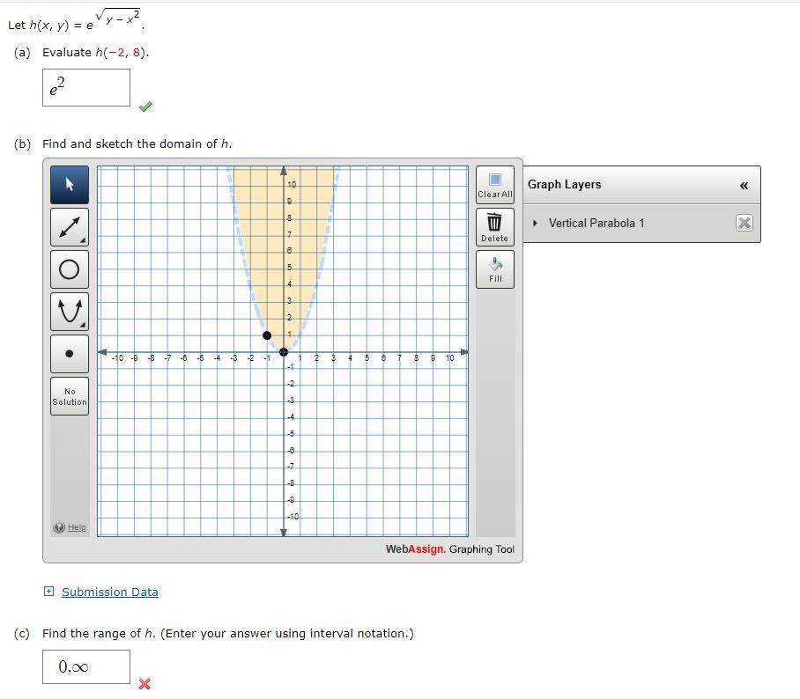Select the Fill paint bucket tool
The width and height of the screenshot is (800, 699).
pos(494,269)
